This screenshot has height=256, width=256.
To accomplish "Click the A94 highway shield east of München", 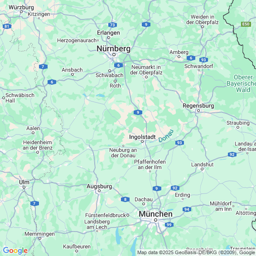I will (x=187, y=209).
